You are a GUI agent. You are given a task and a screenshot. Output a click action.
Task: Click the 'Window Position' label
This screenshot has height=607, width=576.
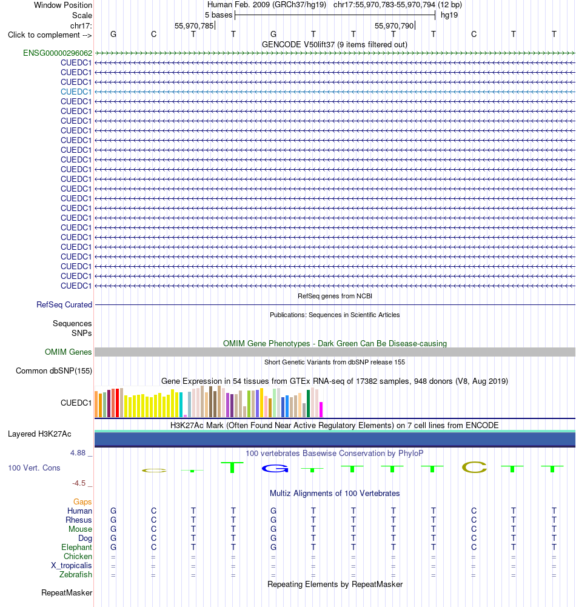(x=63, y=5)
